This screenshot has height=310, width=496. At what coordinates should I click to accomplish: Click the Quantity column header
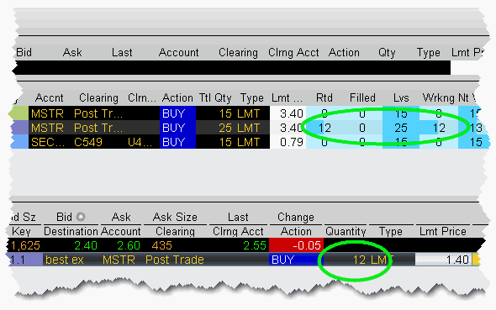(x=346, y=231)
